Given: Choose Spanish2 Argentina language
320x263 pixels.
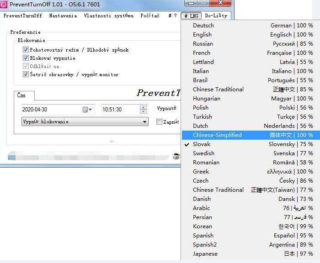Looking at the screenshot, I should [x=251, y=245].
